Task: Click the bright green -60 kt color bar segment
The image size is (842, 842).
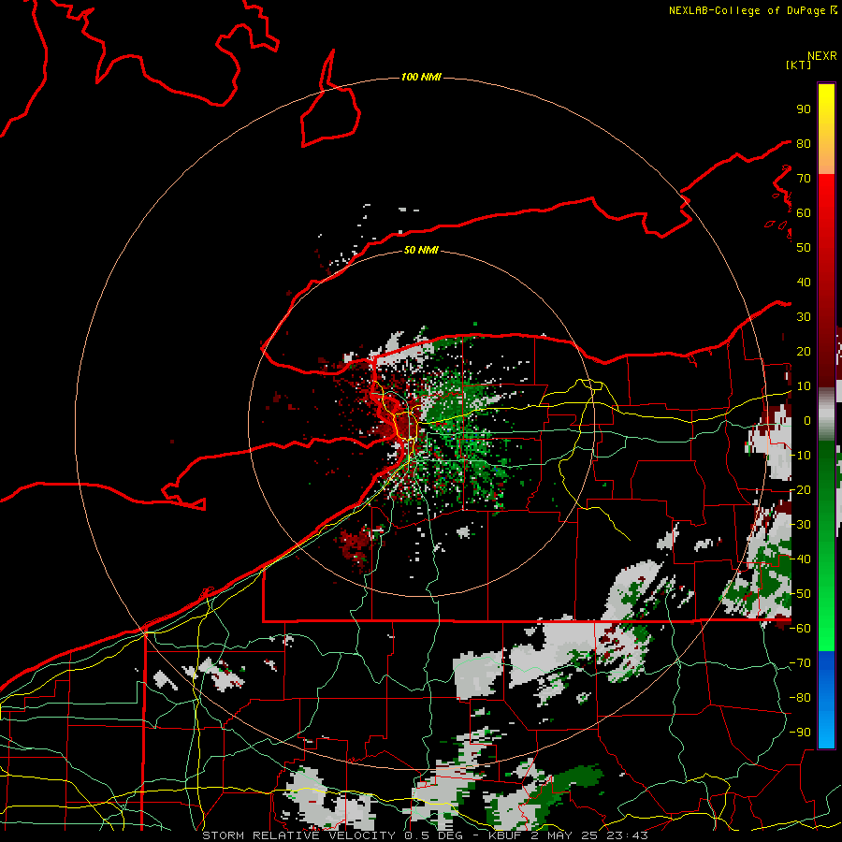Action: (826, 629)
